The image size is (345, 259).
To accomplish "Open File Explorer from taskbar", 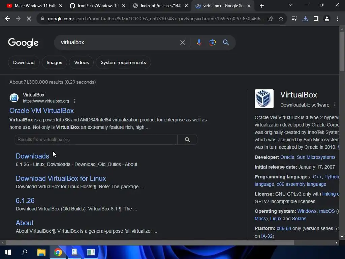I will click(41, 252).
